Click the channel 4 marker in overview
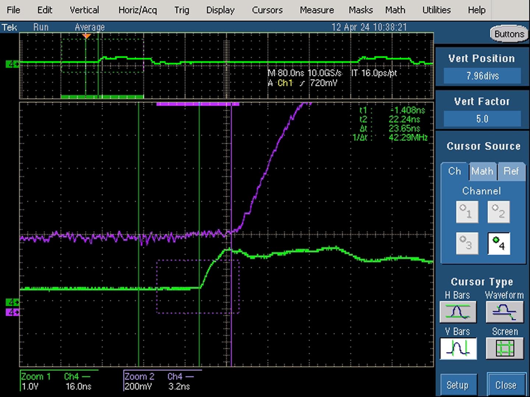Viewport: 530px width, 397px height. pyautogui.click(x=12, y=64)
